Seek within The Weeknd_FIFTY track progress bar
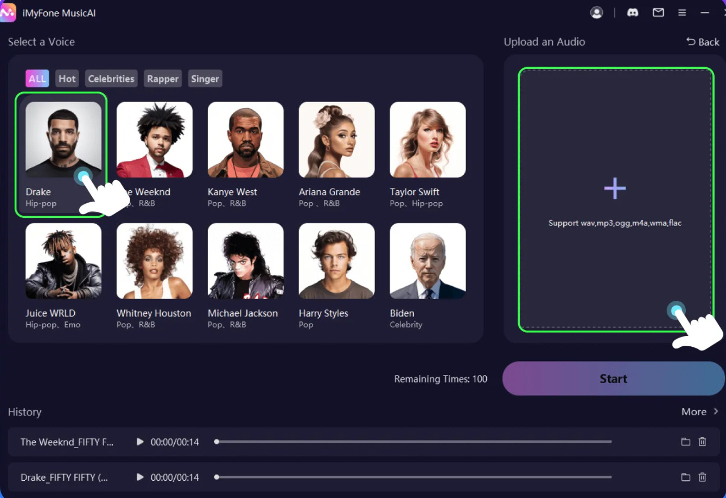This screenshot has width=726, height=498. (x=413, y=442)
